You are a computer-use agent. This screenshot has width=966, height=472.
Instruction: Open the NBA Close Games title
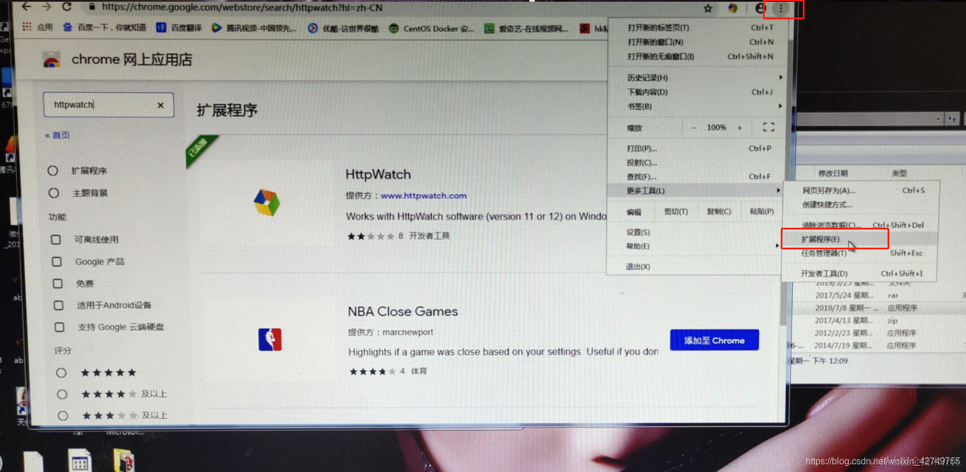[x=403, y=311]
